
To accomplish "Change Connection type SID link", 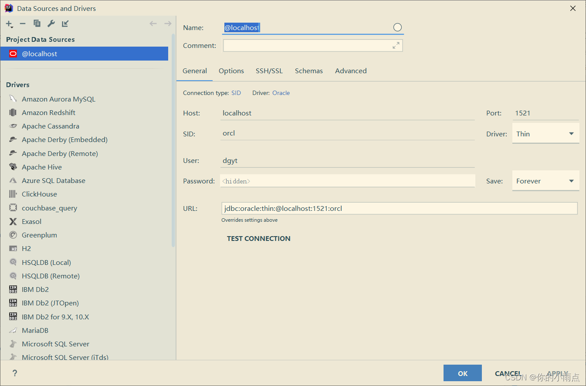I will (x=236, y=93).
